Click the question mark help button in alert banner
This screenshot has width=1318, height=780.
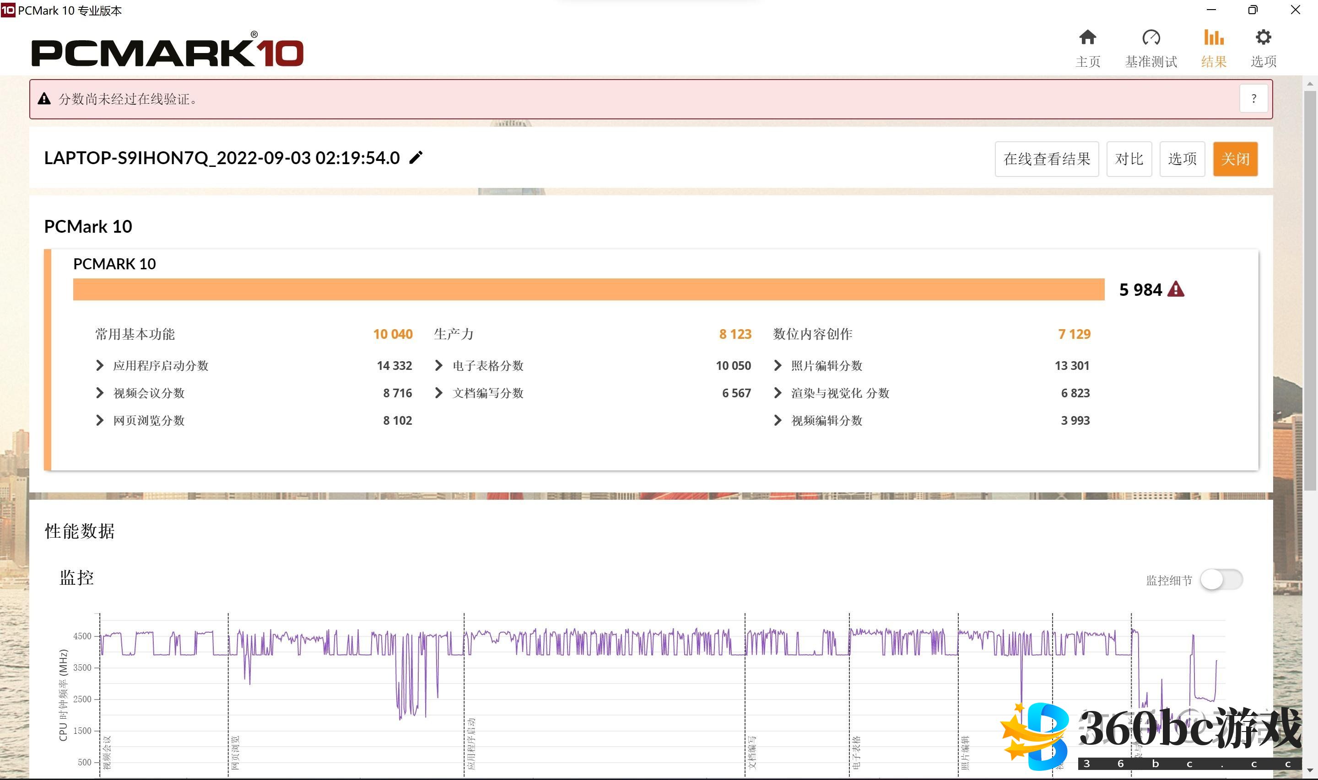[1253, 99]
